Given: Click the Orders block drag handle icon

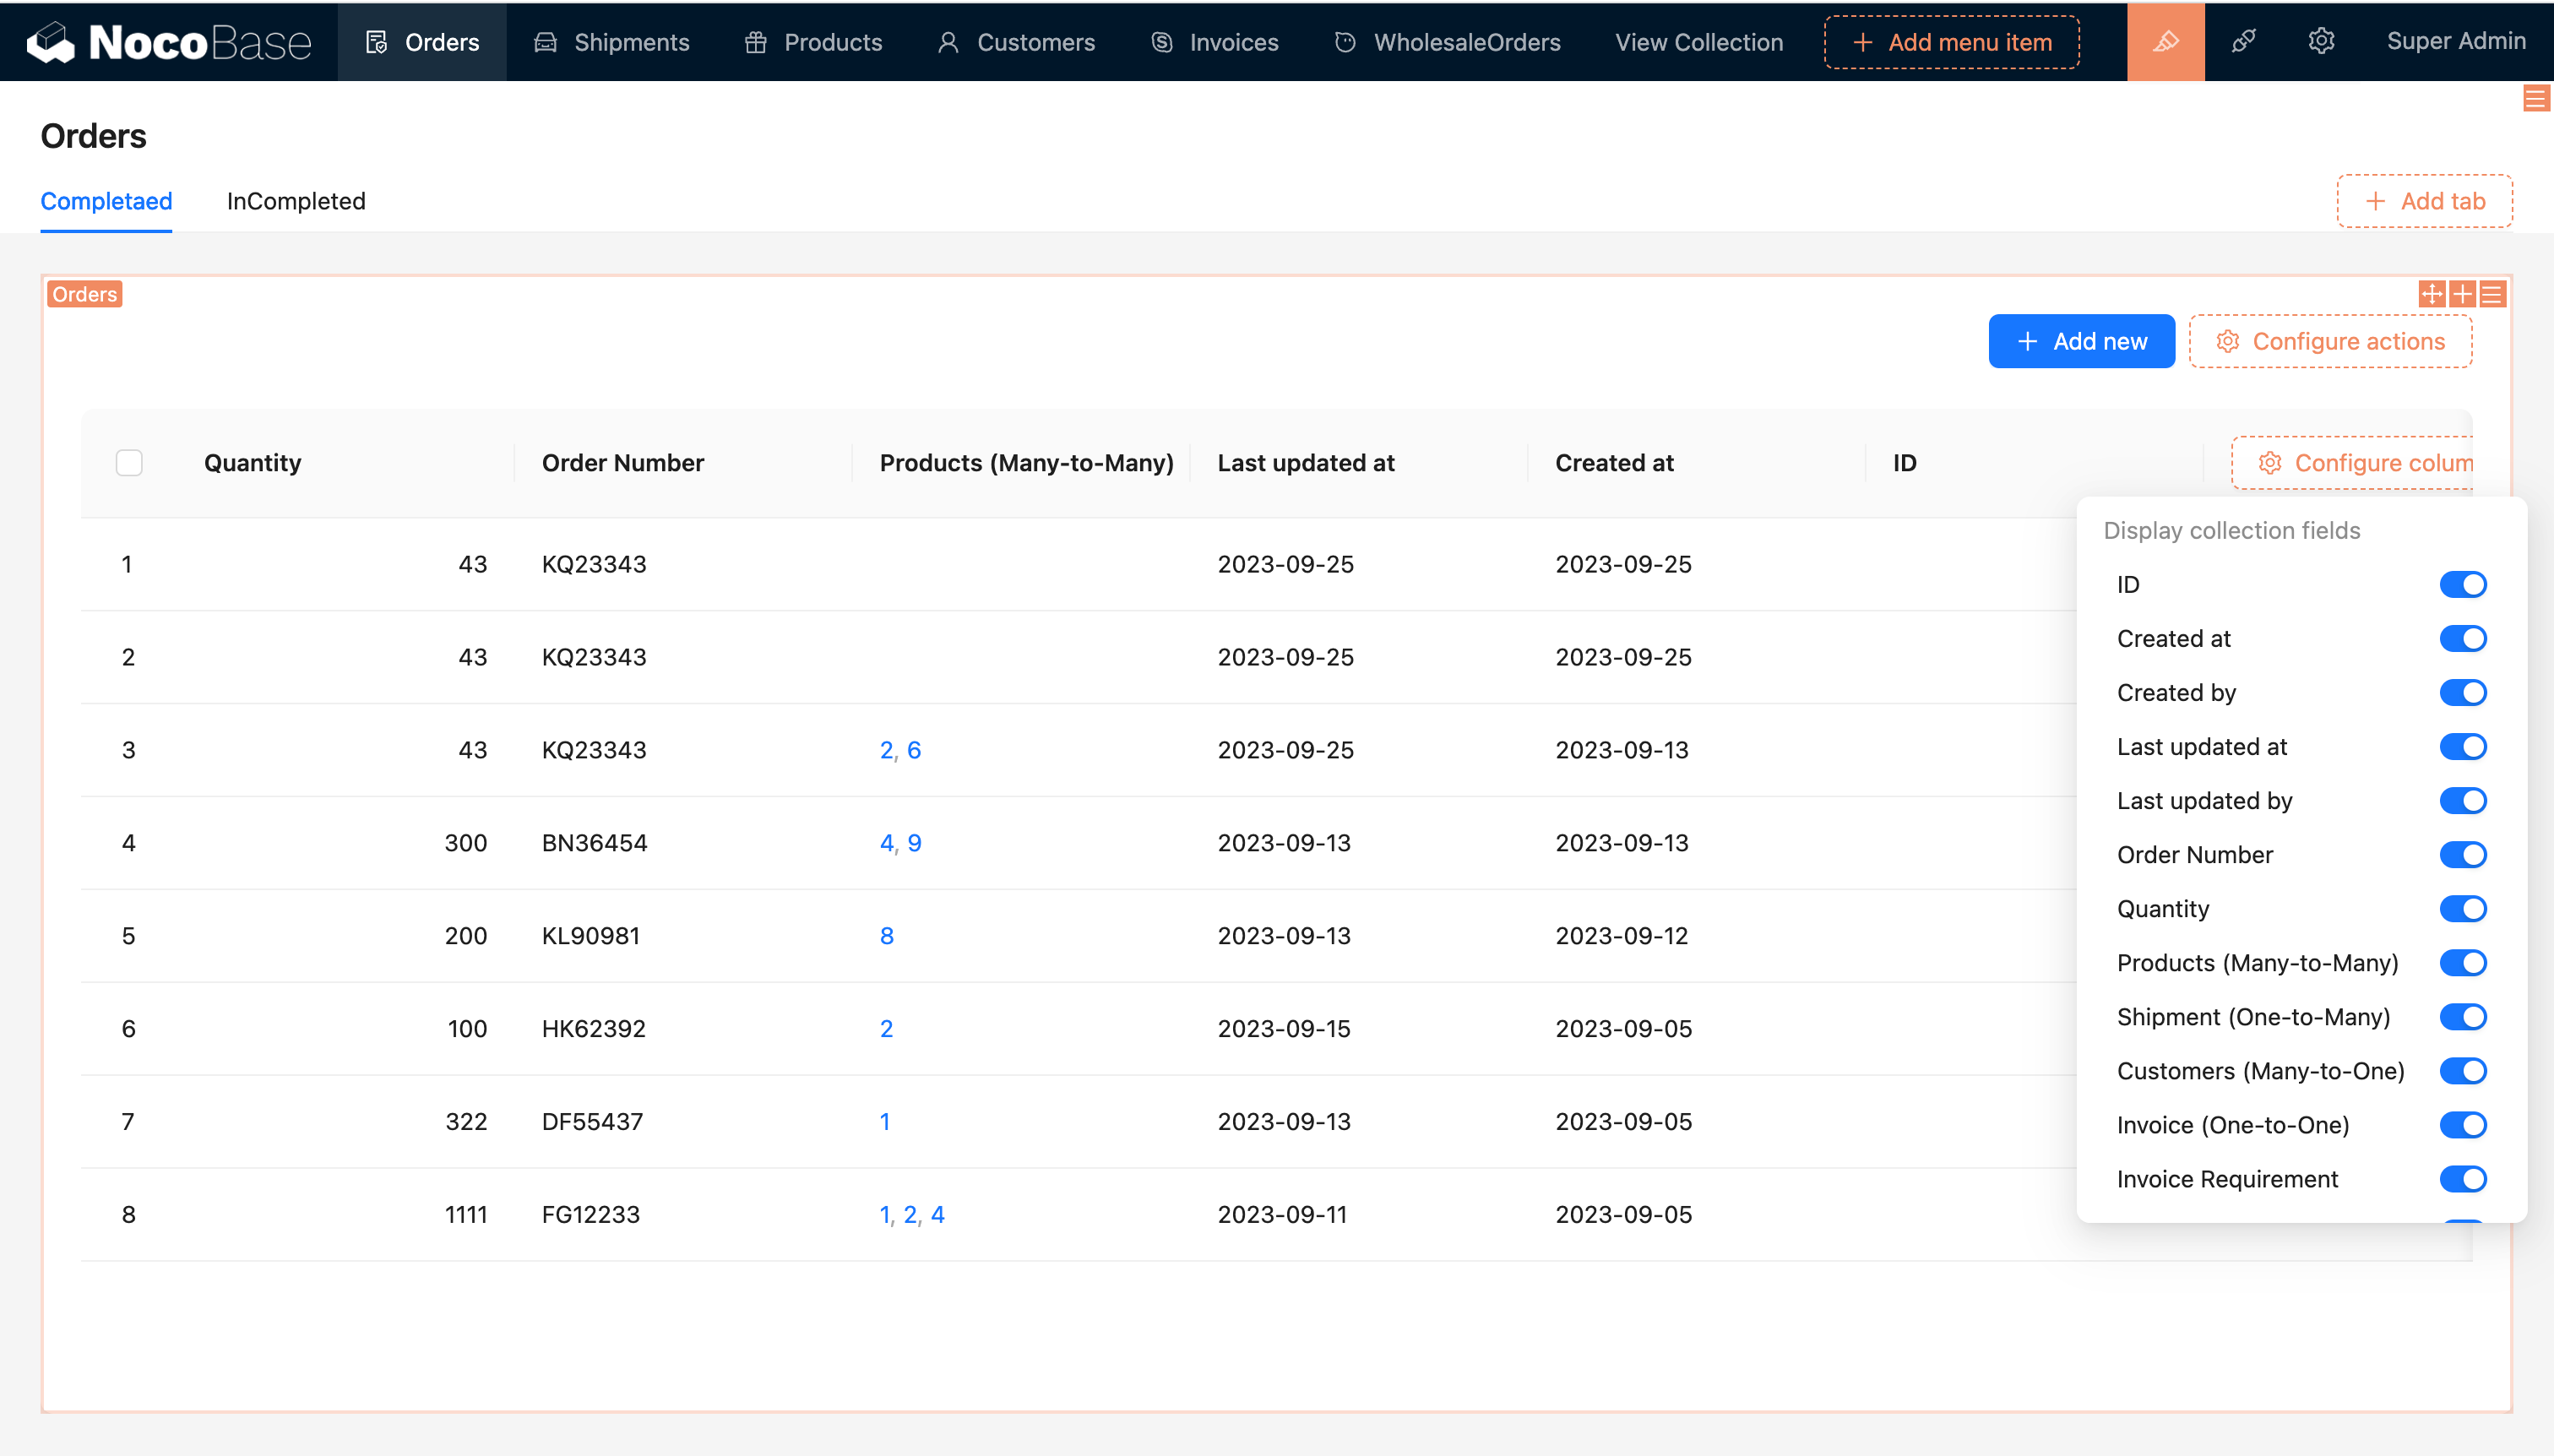Looking at the screenshot, I should click(x=2432, y=294).
